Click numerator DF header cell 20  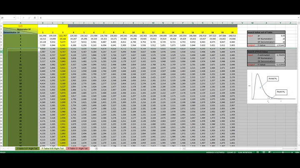(232, 32)
